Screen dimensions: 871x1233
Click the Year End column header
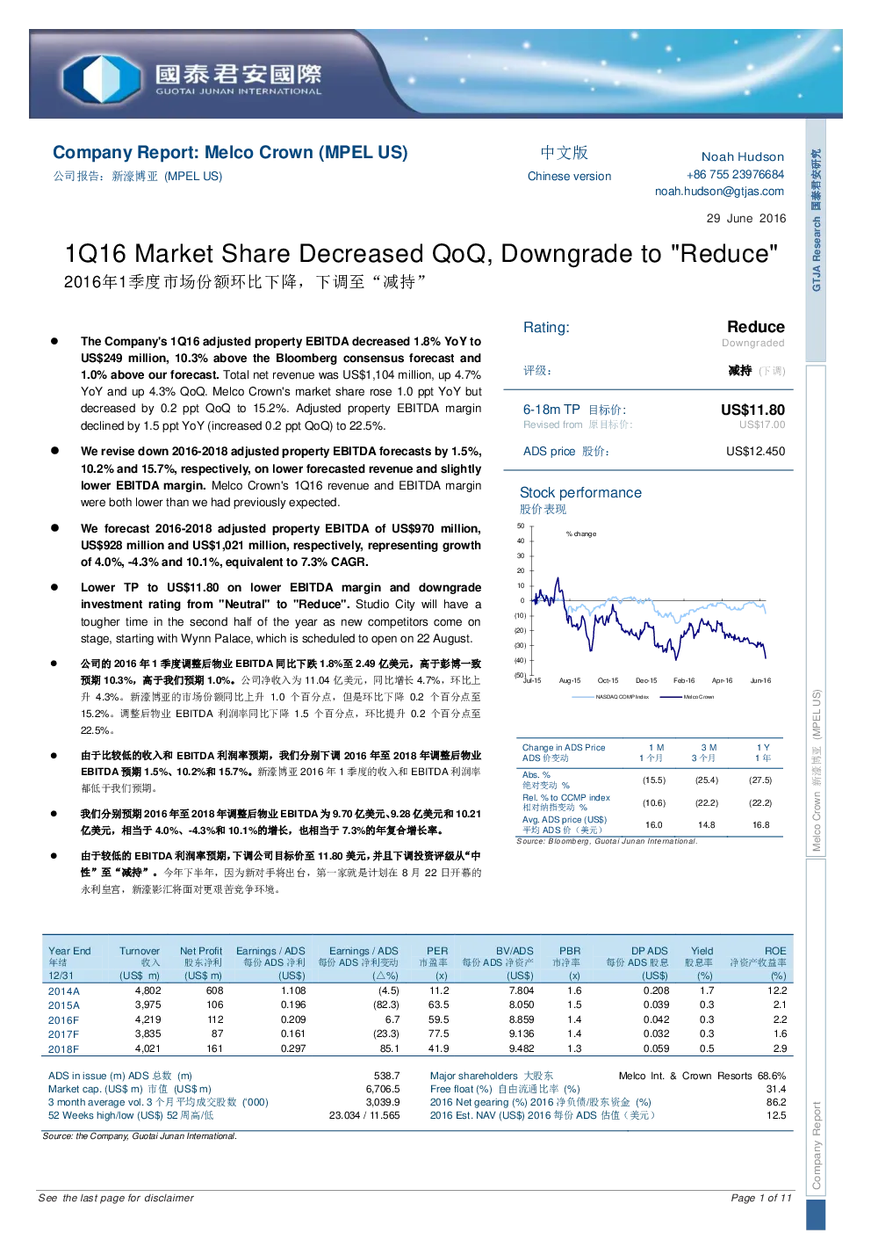coord(69,951)
